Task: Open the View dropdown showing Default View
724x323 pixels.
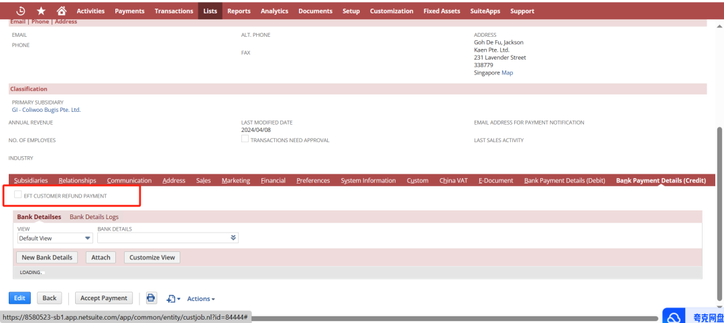Action: click(55, 238)
